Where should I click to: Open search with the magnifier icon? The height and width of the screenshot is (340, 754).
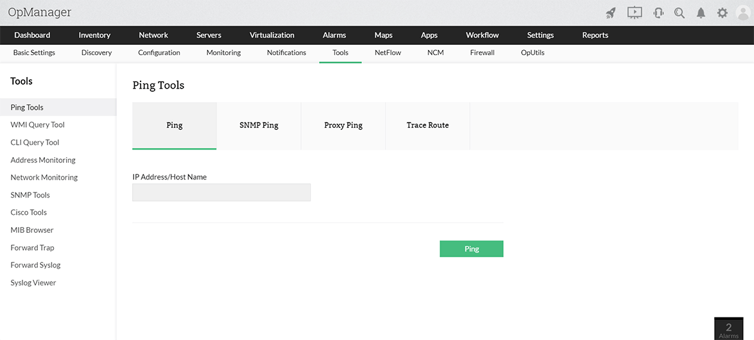pos(680,13)
